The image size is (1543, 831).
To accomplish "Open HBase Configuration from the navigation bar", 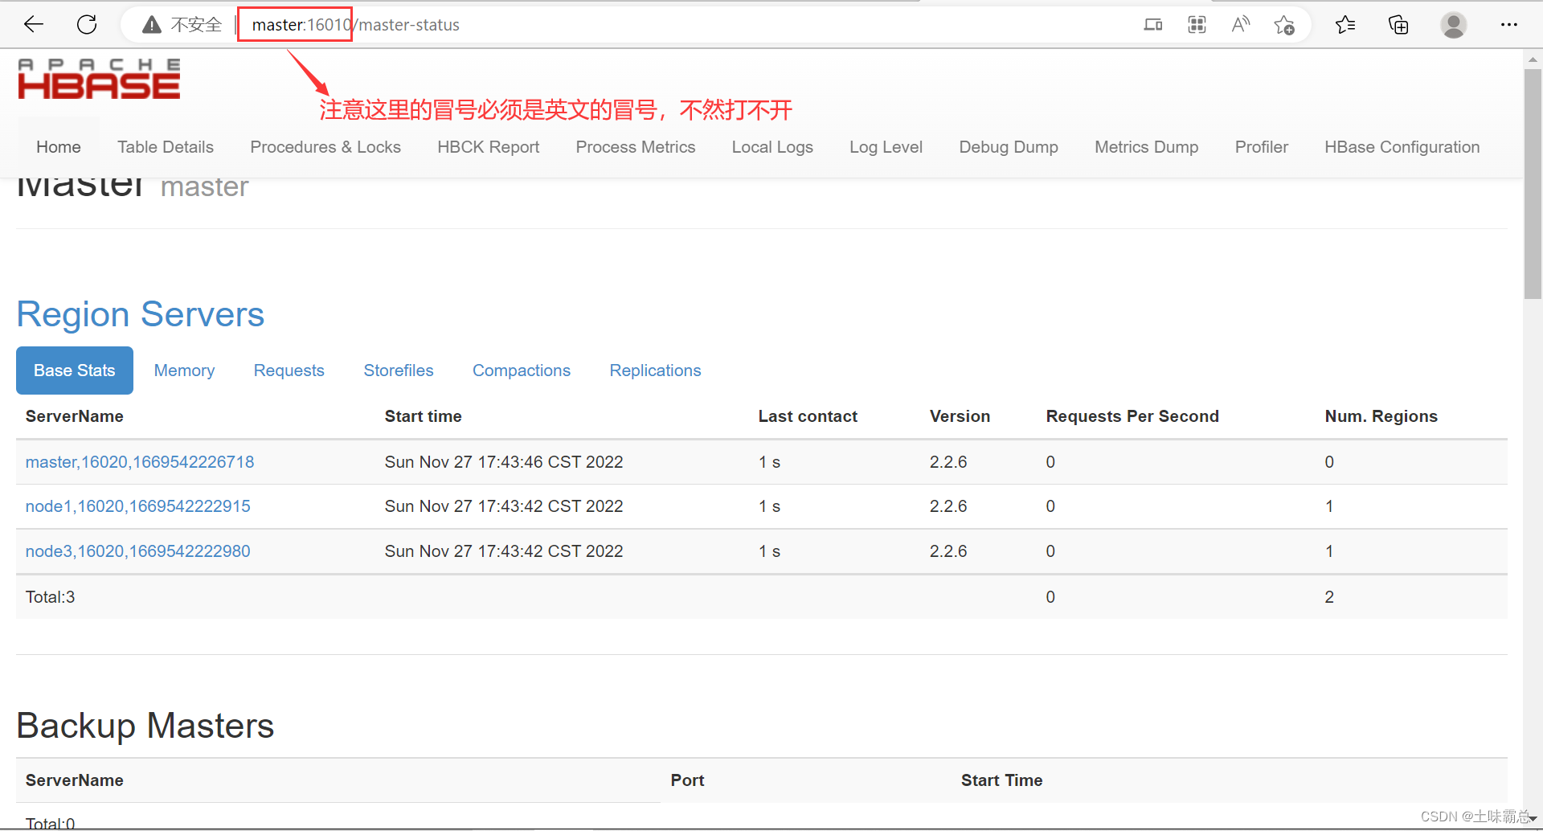I will point(1402,147).
